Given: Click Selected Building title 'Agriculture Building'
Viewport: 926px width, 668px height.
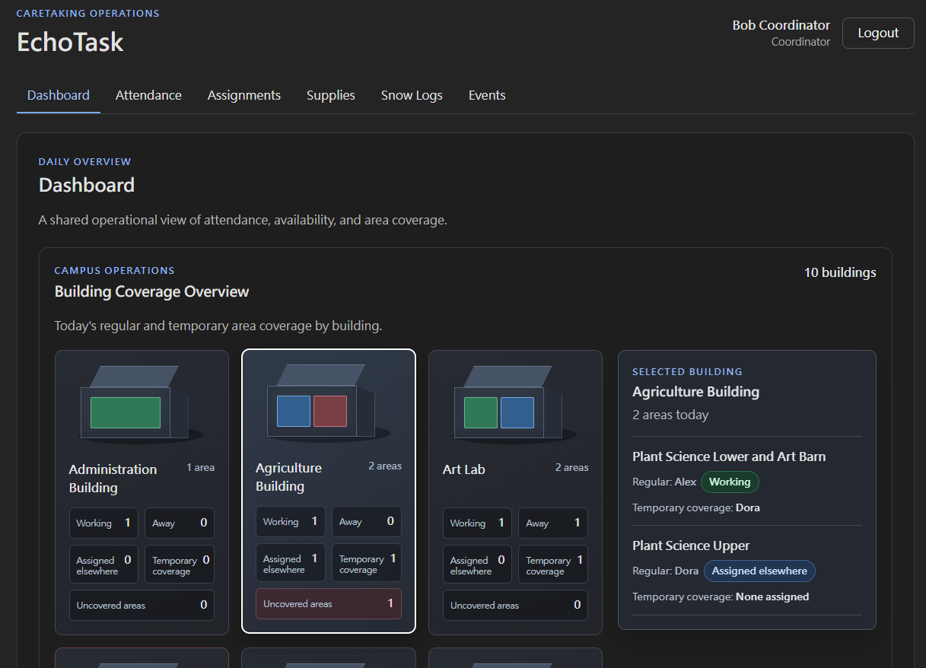Looking at the screenshot, I should pyautogui.click(x=696, y=392).
